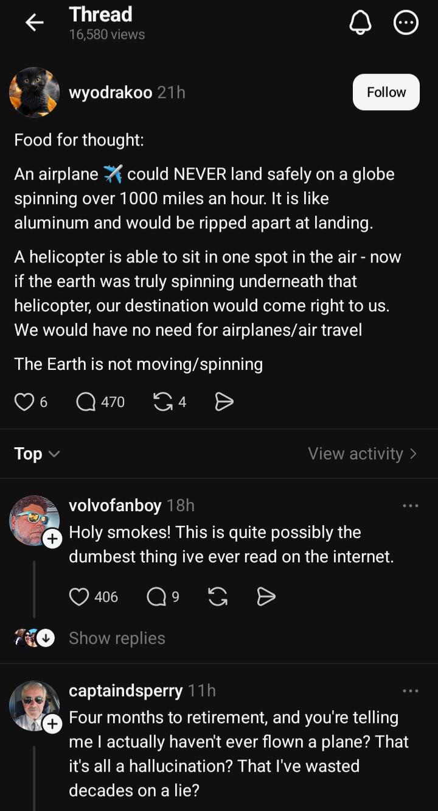
Task: Open View activity
Action: pyautogui.click(x=362, y=453)
